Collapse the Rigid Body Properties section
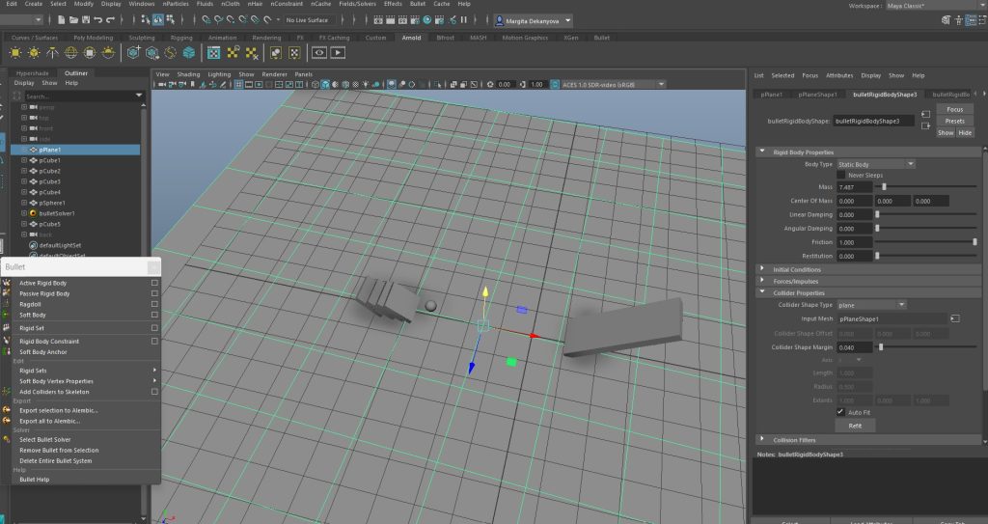 (762, 152)
